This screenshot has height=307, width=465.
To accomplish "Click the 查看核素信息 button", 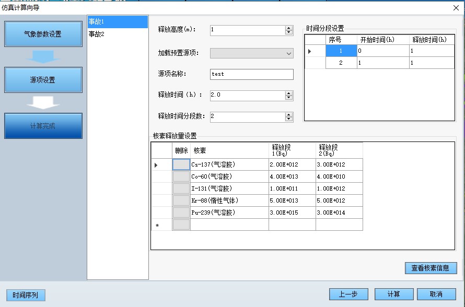I will pyautogui.click(x=431, y=268).
